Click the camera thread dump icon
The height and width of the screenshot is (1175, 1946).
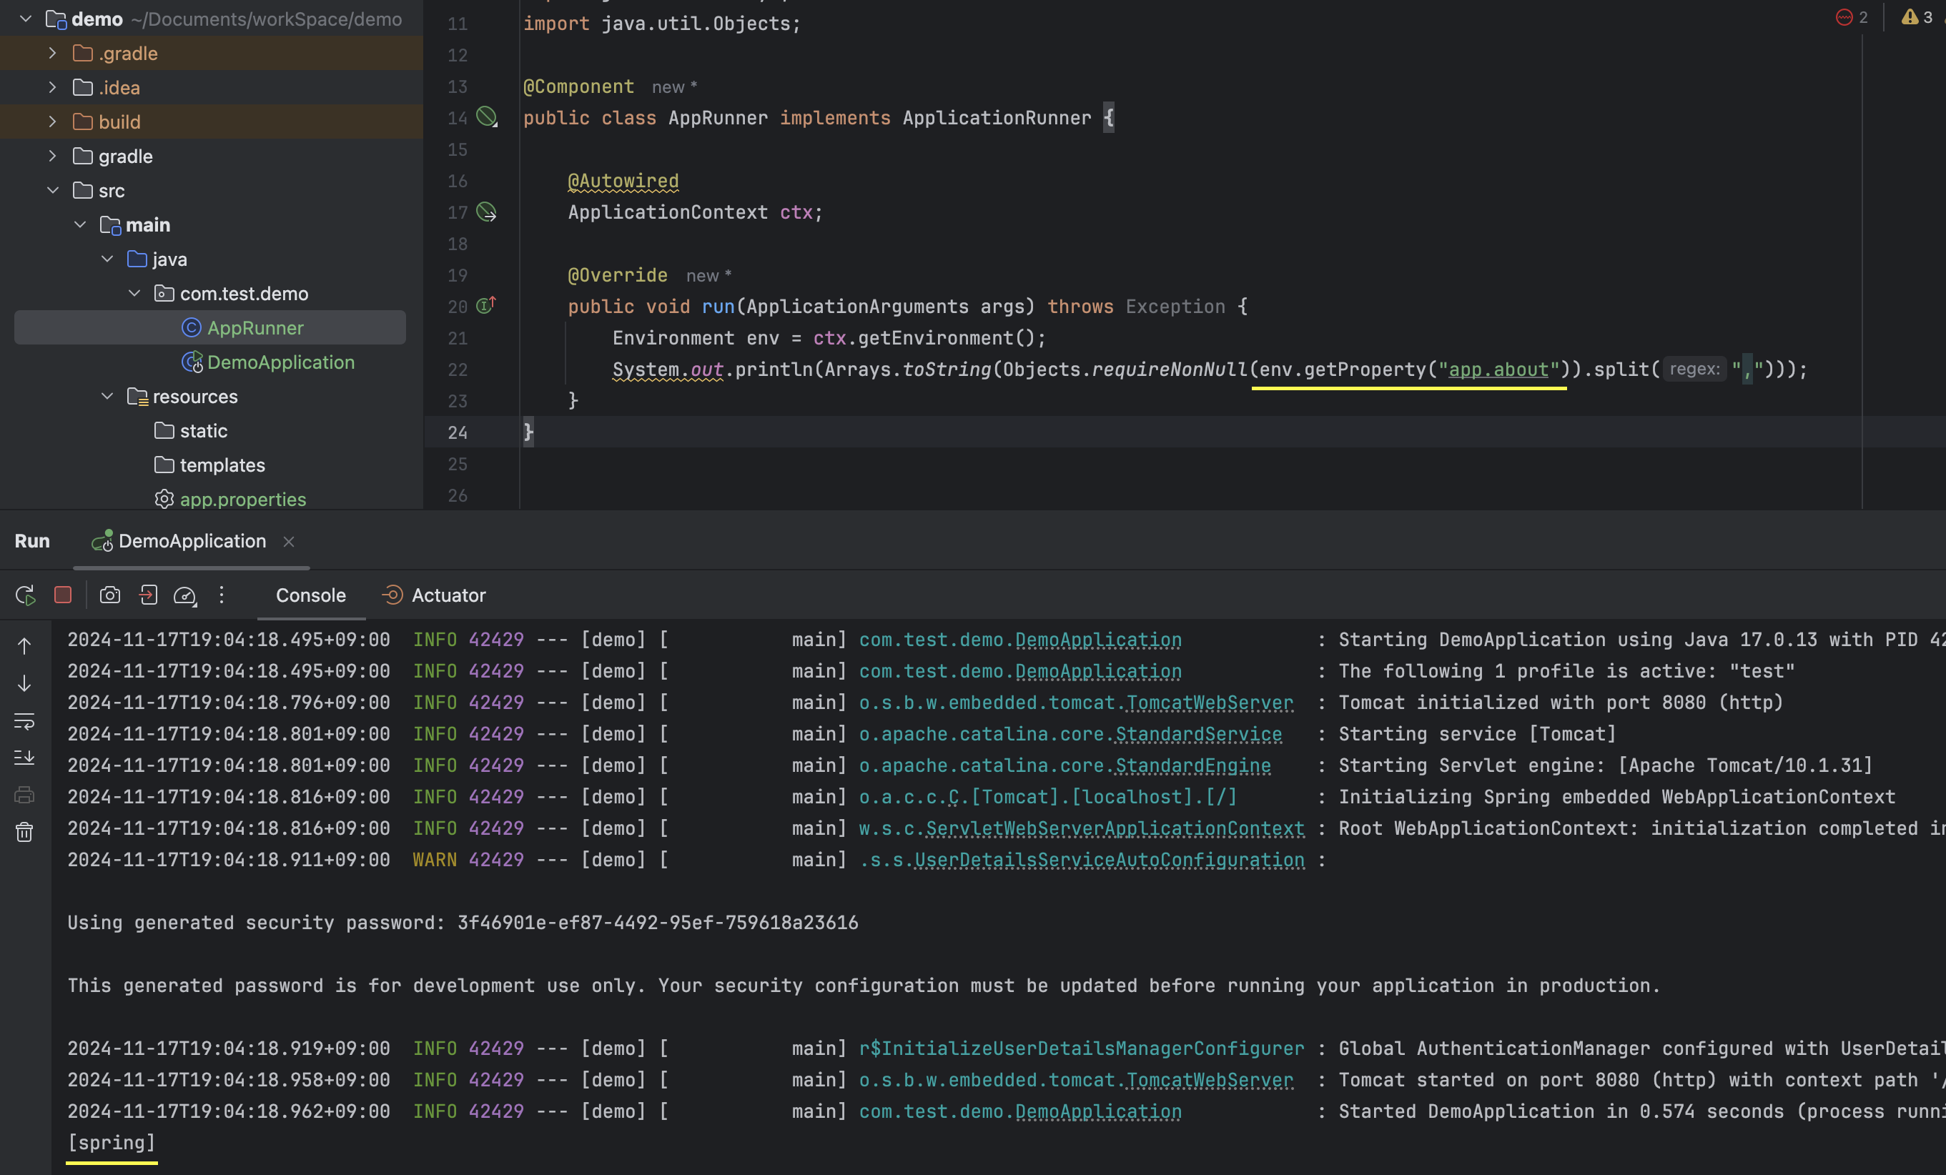click(x=110, y=595)
